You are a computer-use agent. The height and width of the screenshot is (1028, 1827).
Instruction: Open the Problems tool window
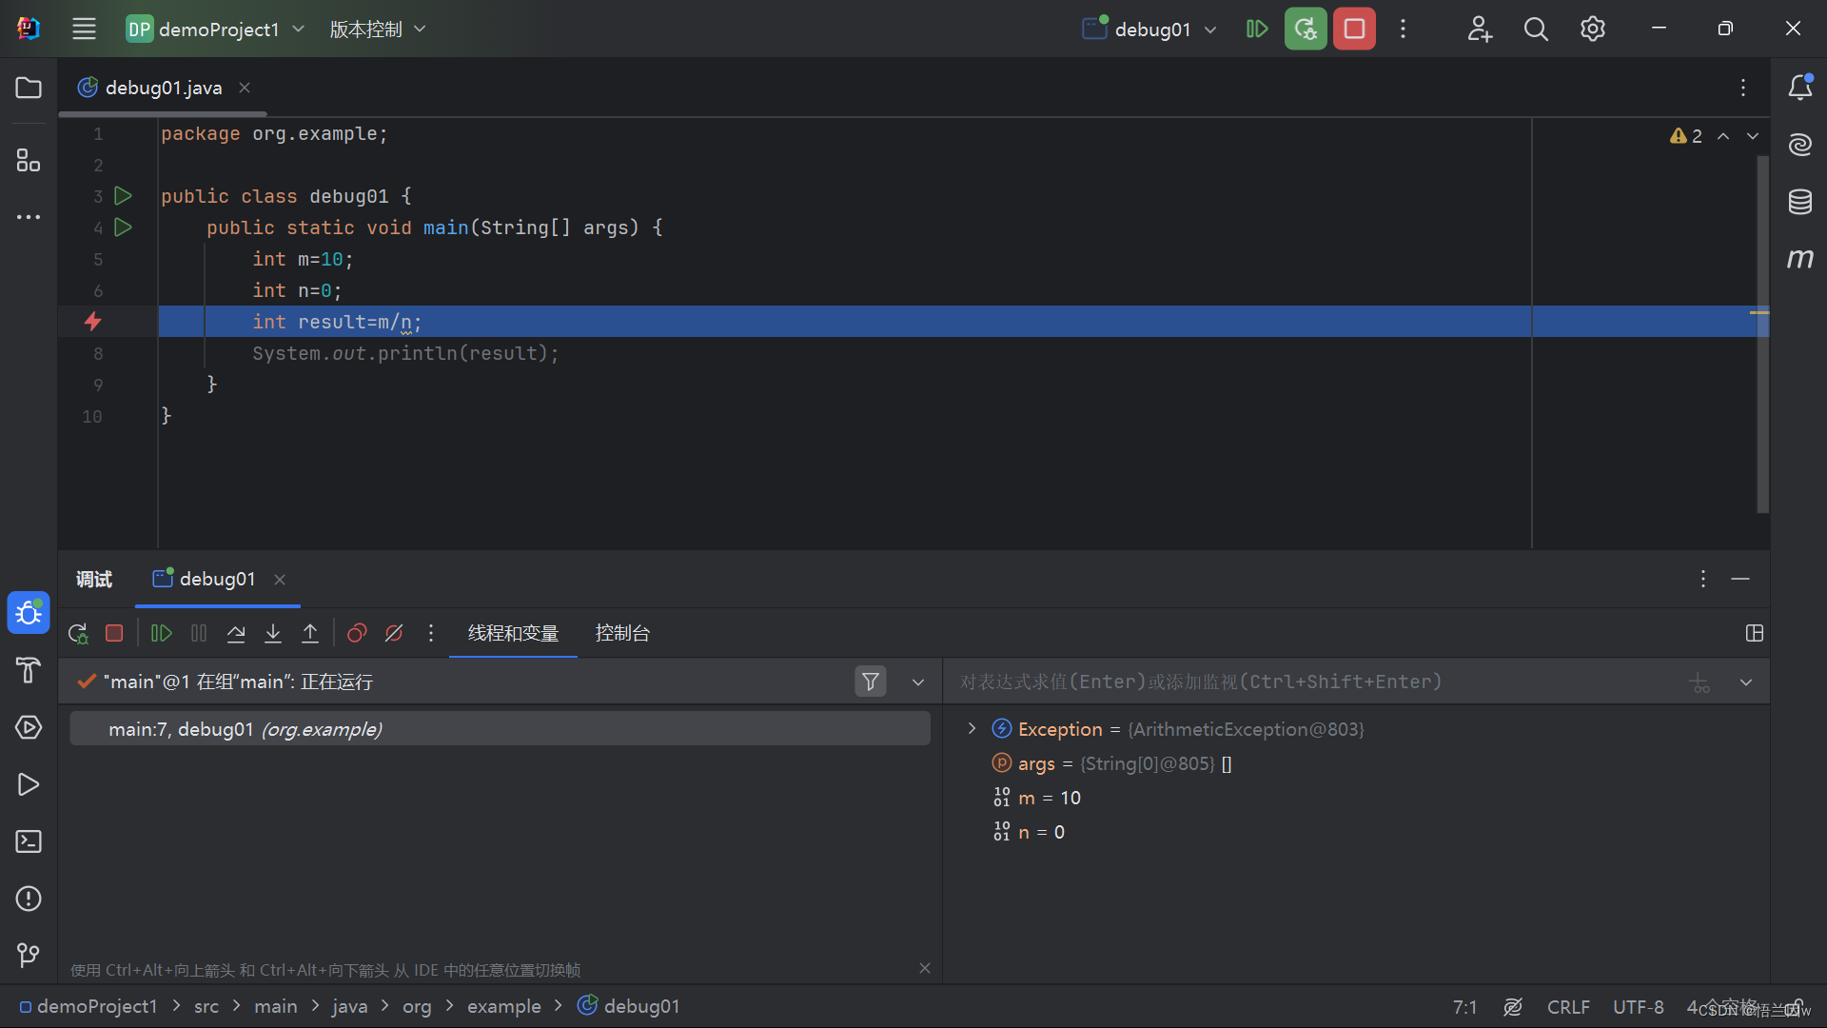(29, 899)
